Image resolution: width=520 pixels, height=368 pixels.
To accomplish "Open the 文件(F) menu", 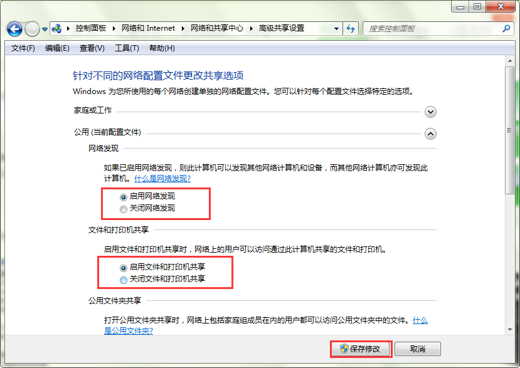I will pyautogui.click(x=23, y=48).
